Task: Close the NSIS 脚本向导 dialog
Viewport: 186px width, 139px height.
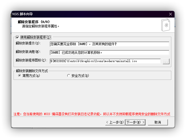Action: coord(171,14)
